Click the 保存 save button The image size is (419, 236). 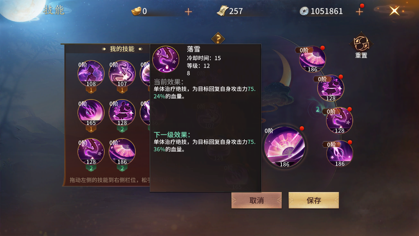[314, 200]
